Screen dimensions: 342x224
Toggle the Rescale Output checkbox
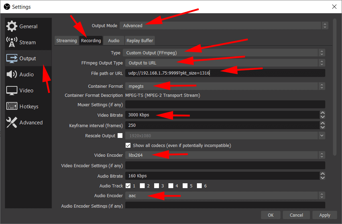[x=120, y=136]
